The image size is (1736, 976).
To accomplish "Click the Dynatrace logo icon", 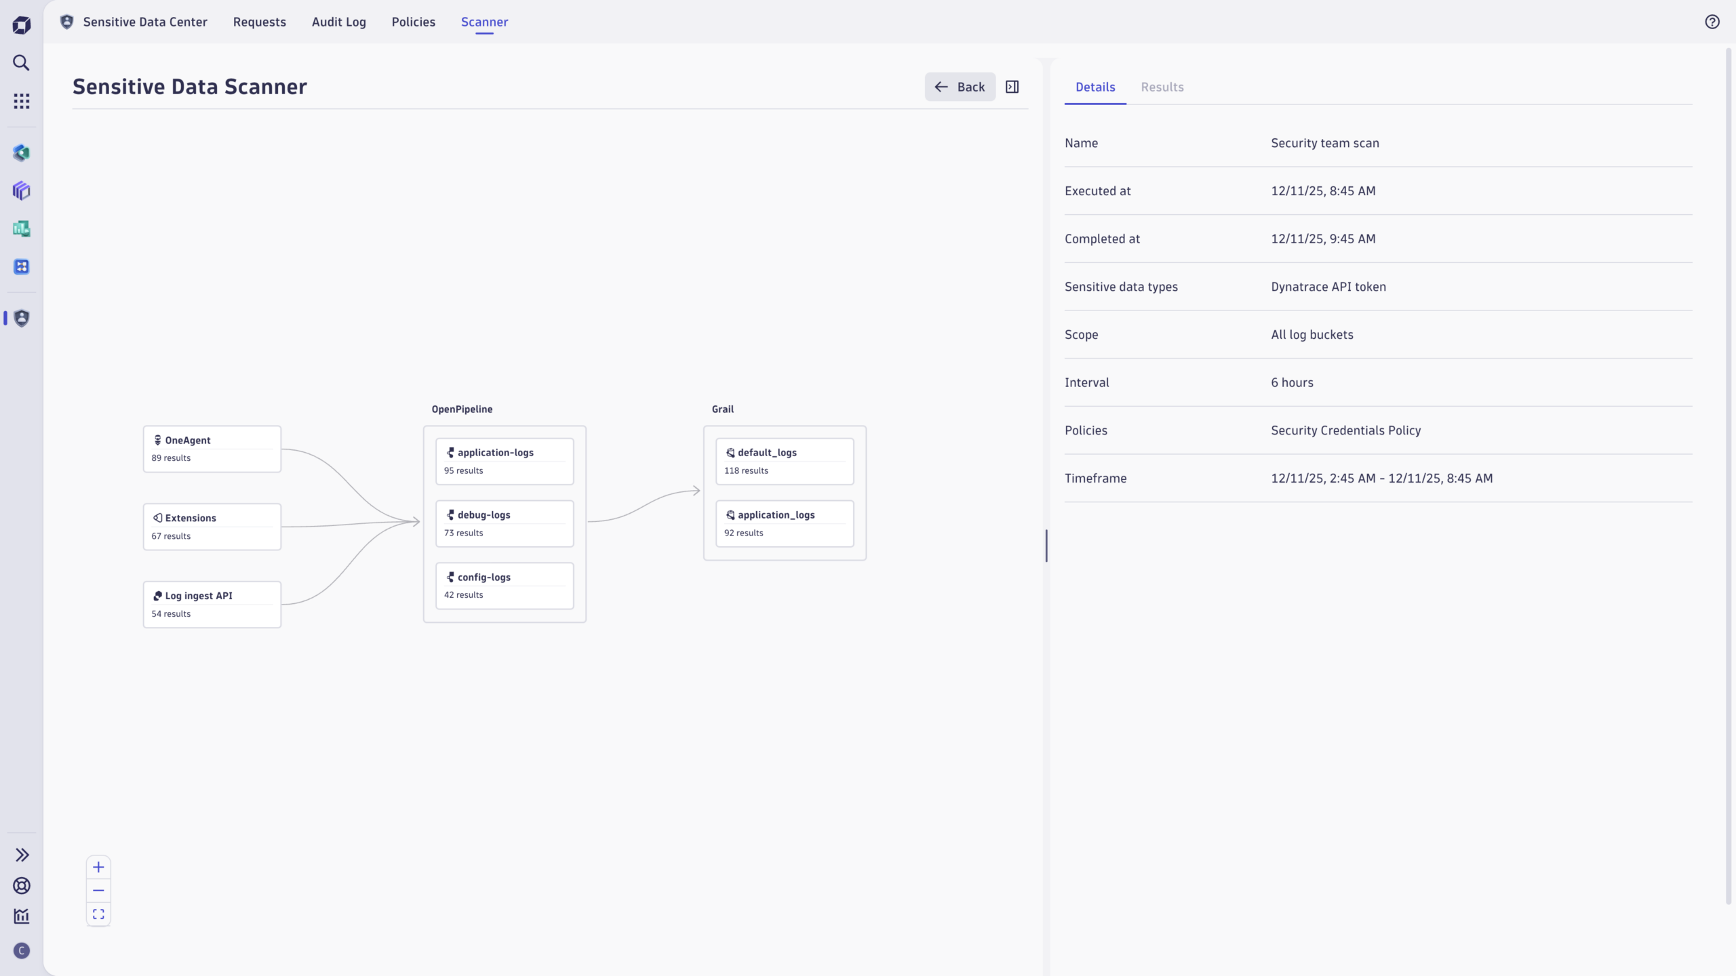I will pos(21,25).
